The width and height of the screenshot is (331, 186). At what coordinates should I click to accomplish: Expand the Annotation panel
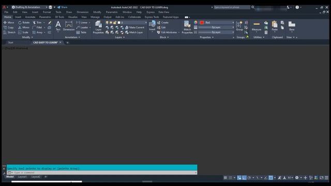72,37
